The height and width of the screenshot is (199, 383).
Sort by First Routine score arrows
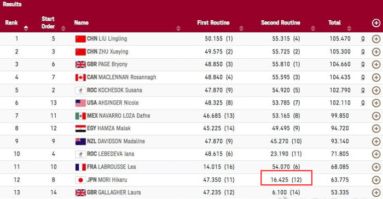pos(241,28)
